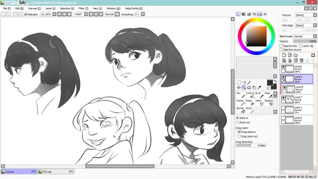Select the Bucket fill tool
318x179 pixels.
(x=241, y=110)
